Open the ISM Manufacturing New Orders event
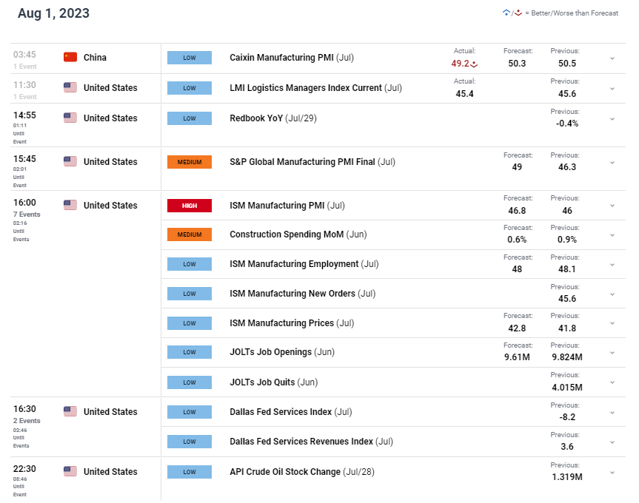The width and height of the screenshot is (639, 503). 302,294
